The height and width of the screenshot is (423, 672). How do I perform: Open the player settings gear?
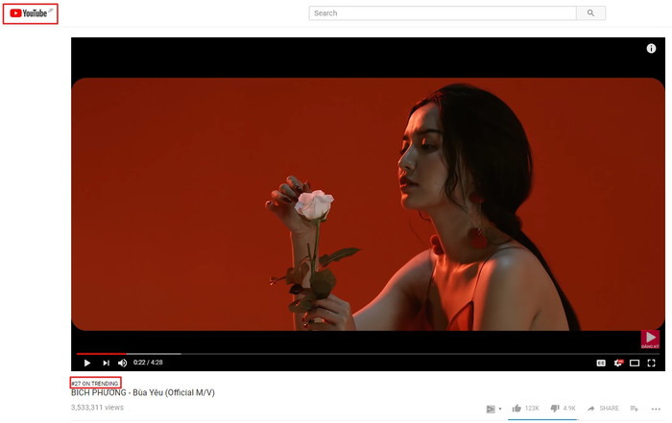point(618,364)
